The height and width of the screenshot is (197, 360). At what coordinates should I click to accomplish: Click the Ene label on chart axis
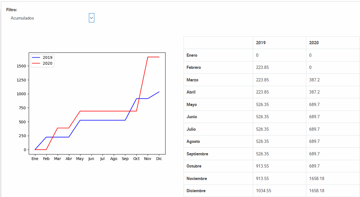35,159
